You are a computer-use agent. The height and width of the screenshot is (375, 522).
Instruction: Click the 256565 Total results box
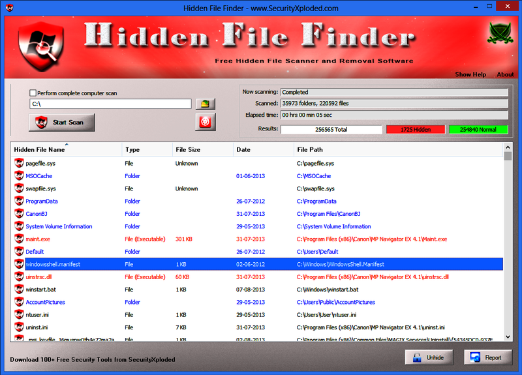[x=331, y=129]
